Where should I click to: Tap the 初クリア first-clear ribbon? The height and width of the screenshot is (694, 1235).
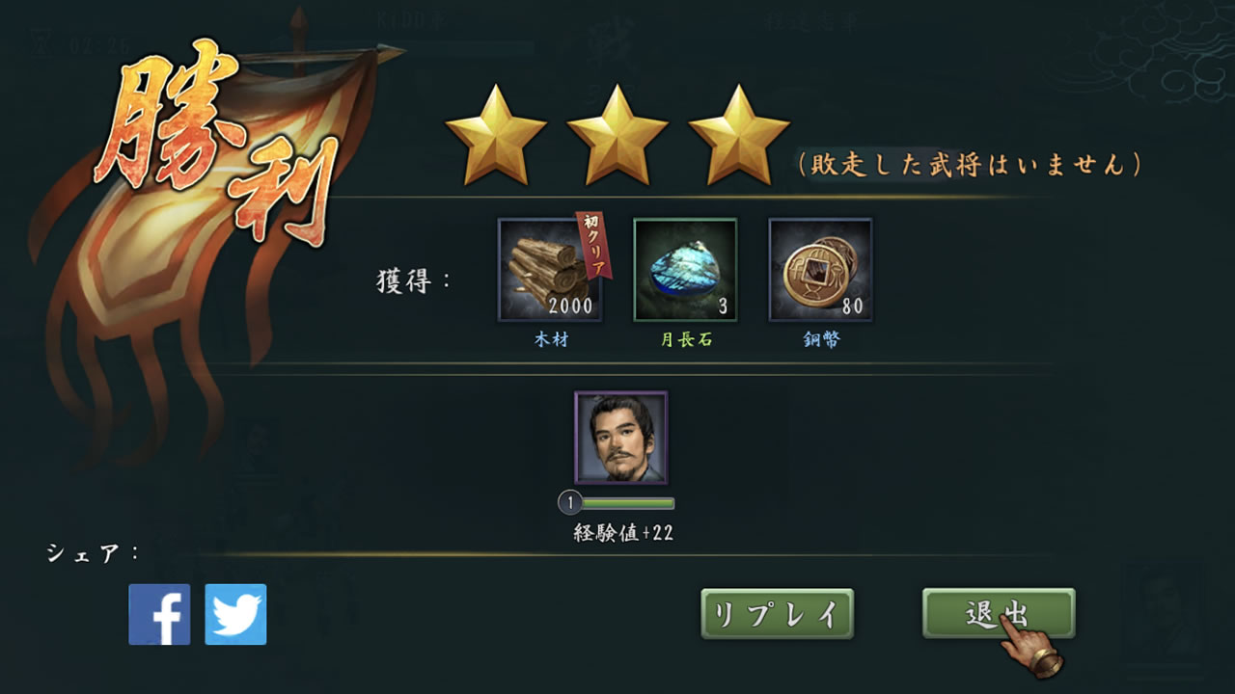589,244
